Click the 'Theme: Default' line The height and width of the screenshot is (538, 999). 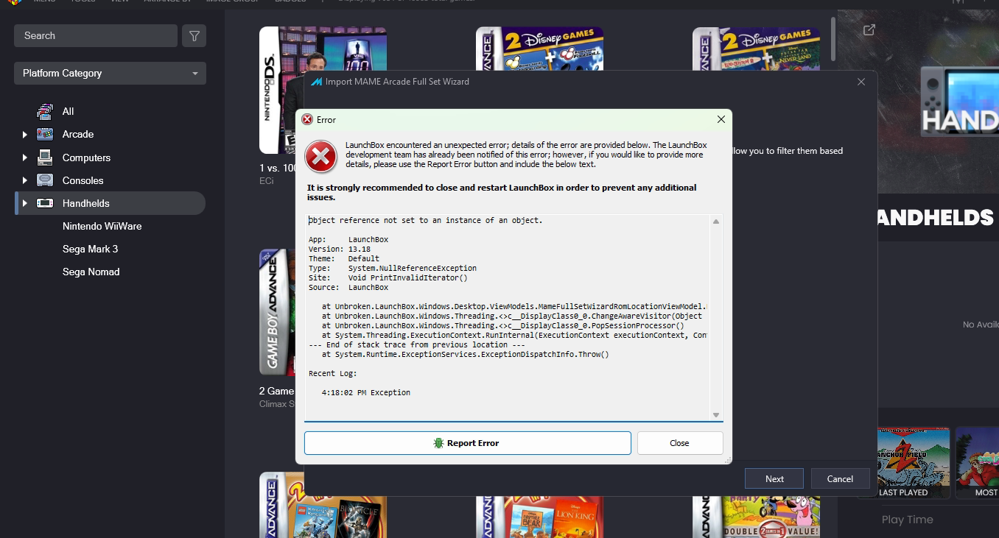click(x=344, y=258)
